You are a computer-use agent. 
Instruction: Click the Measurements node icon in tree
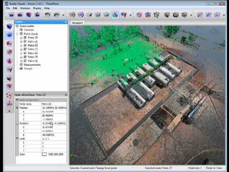click(x=21, y=64)
